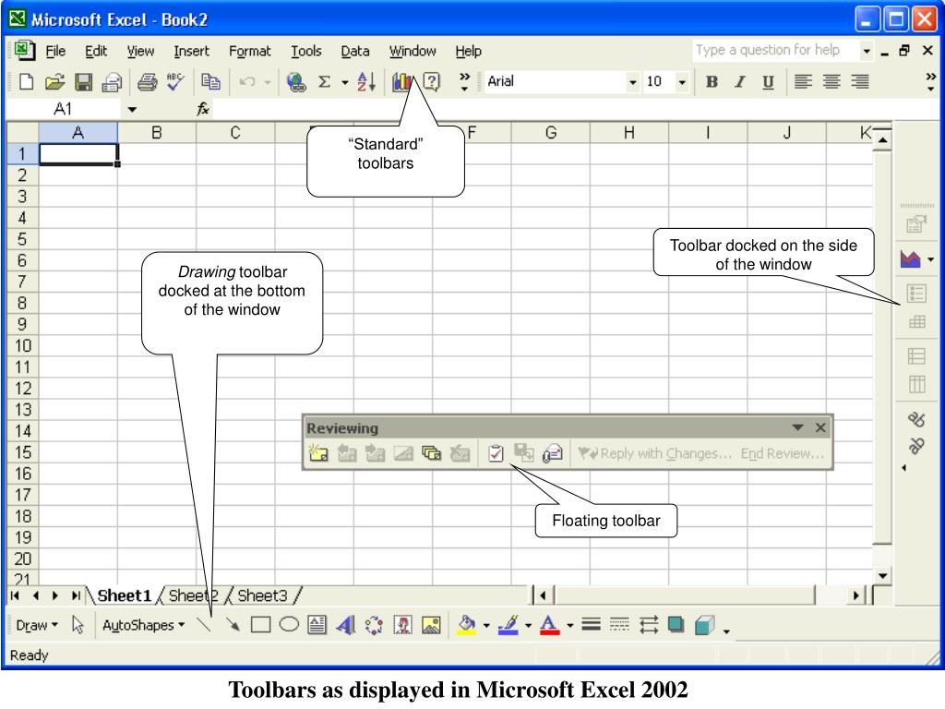Click the Dash Style icon

619,625
